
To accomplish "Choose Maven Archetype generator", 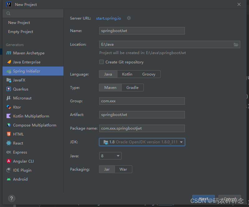I will [x=33, y=53].
